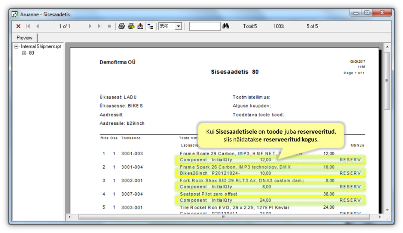Click the page counter 1 of 1
The width and height of the screenshot is (403, 233).
pos(64,26)
